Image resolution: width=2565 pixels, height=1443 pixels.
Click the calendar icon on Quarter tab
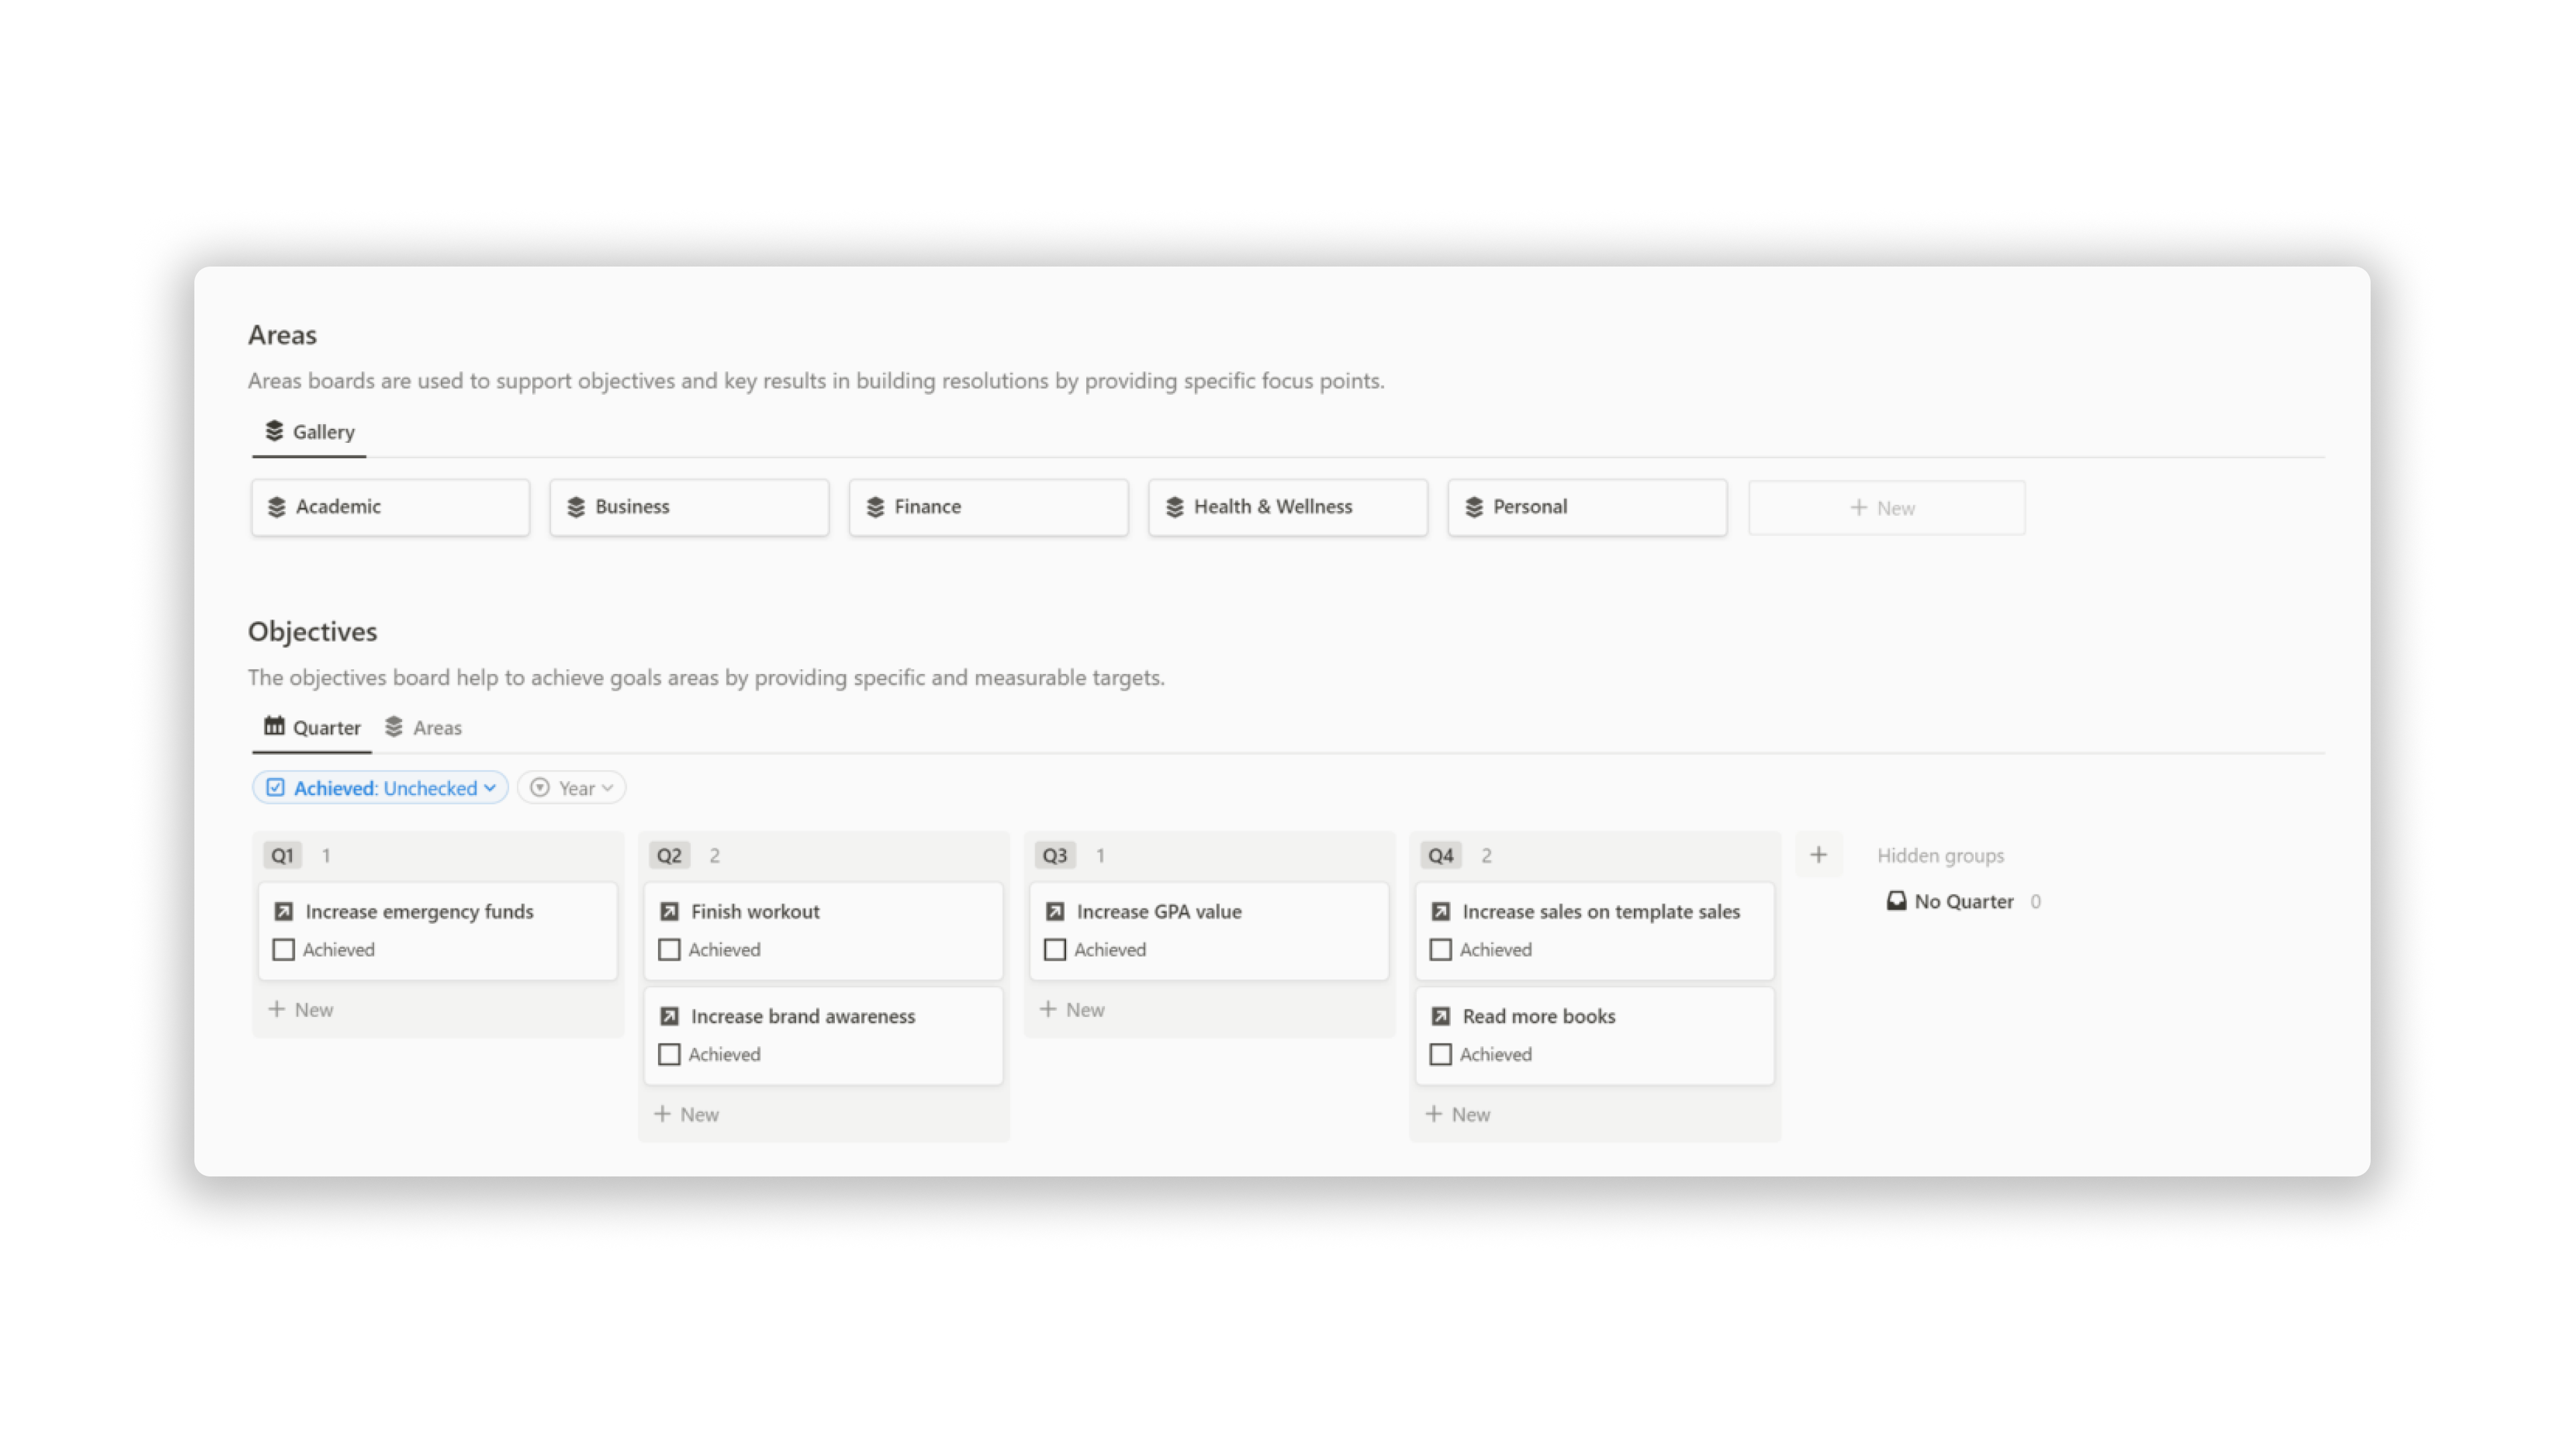coord(274,726)
